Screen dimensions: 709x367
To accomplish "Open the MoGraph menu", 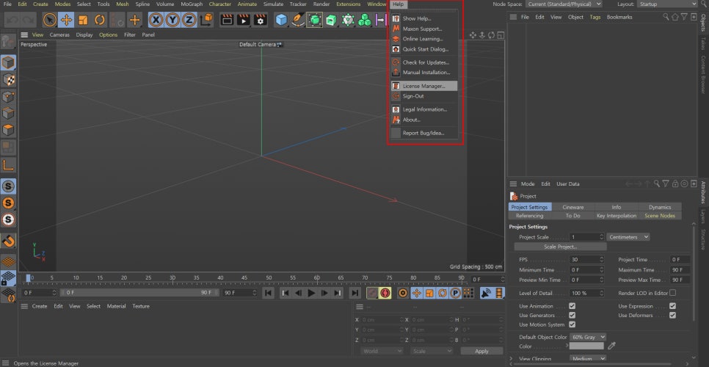I will pyautogui.click(x=192, y=4).
